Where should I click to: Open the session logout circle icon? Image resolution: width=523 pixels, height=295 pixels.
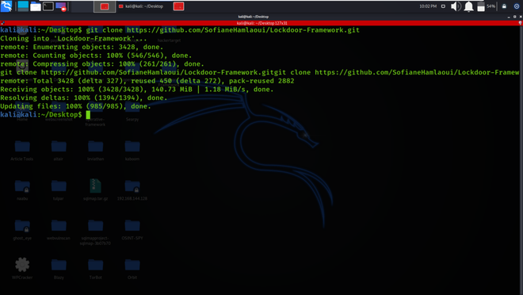pyautogui.click(x=517, y=6)
